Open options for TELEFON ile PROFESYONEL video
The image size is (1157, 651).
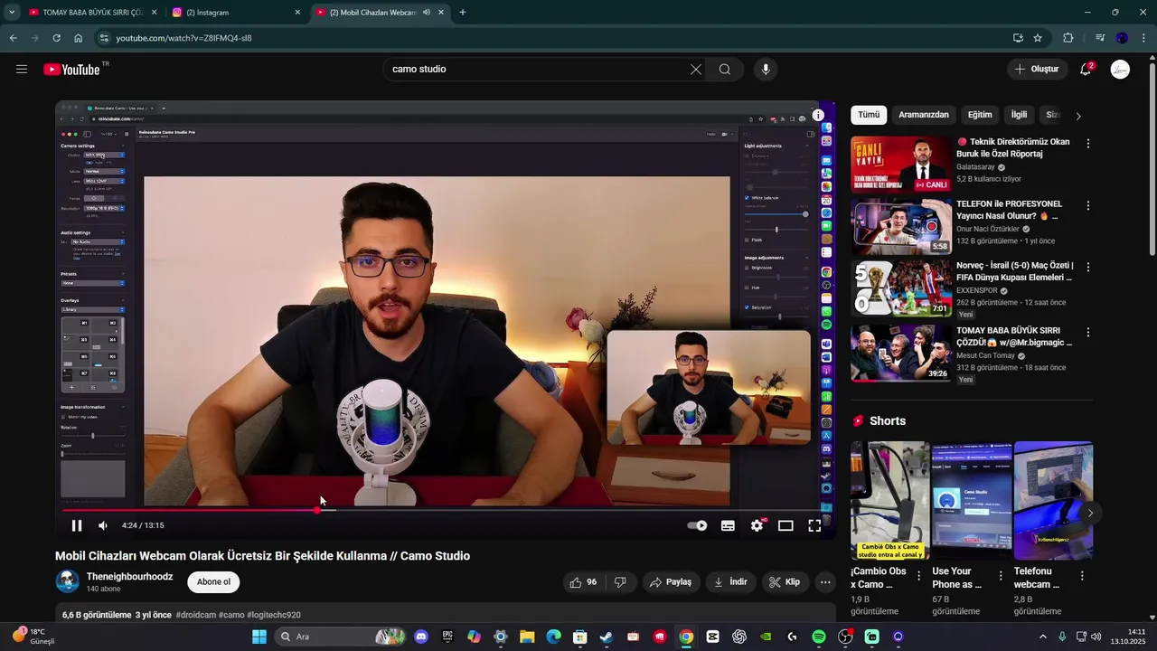(x=1088, y=205)
